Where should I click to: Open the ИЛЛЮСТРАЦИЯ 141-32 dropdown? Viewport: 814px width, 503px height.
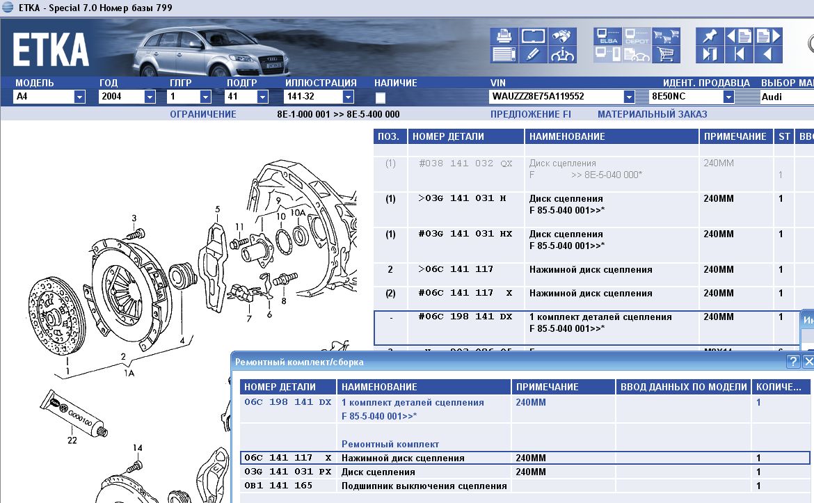348,97
